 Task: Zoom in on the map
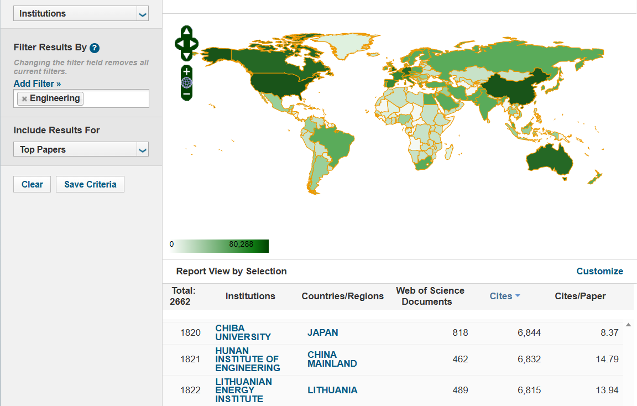(186, 71)
